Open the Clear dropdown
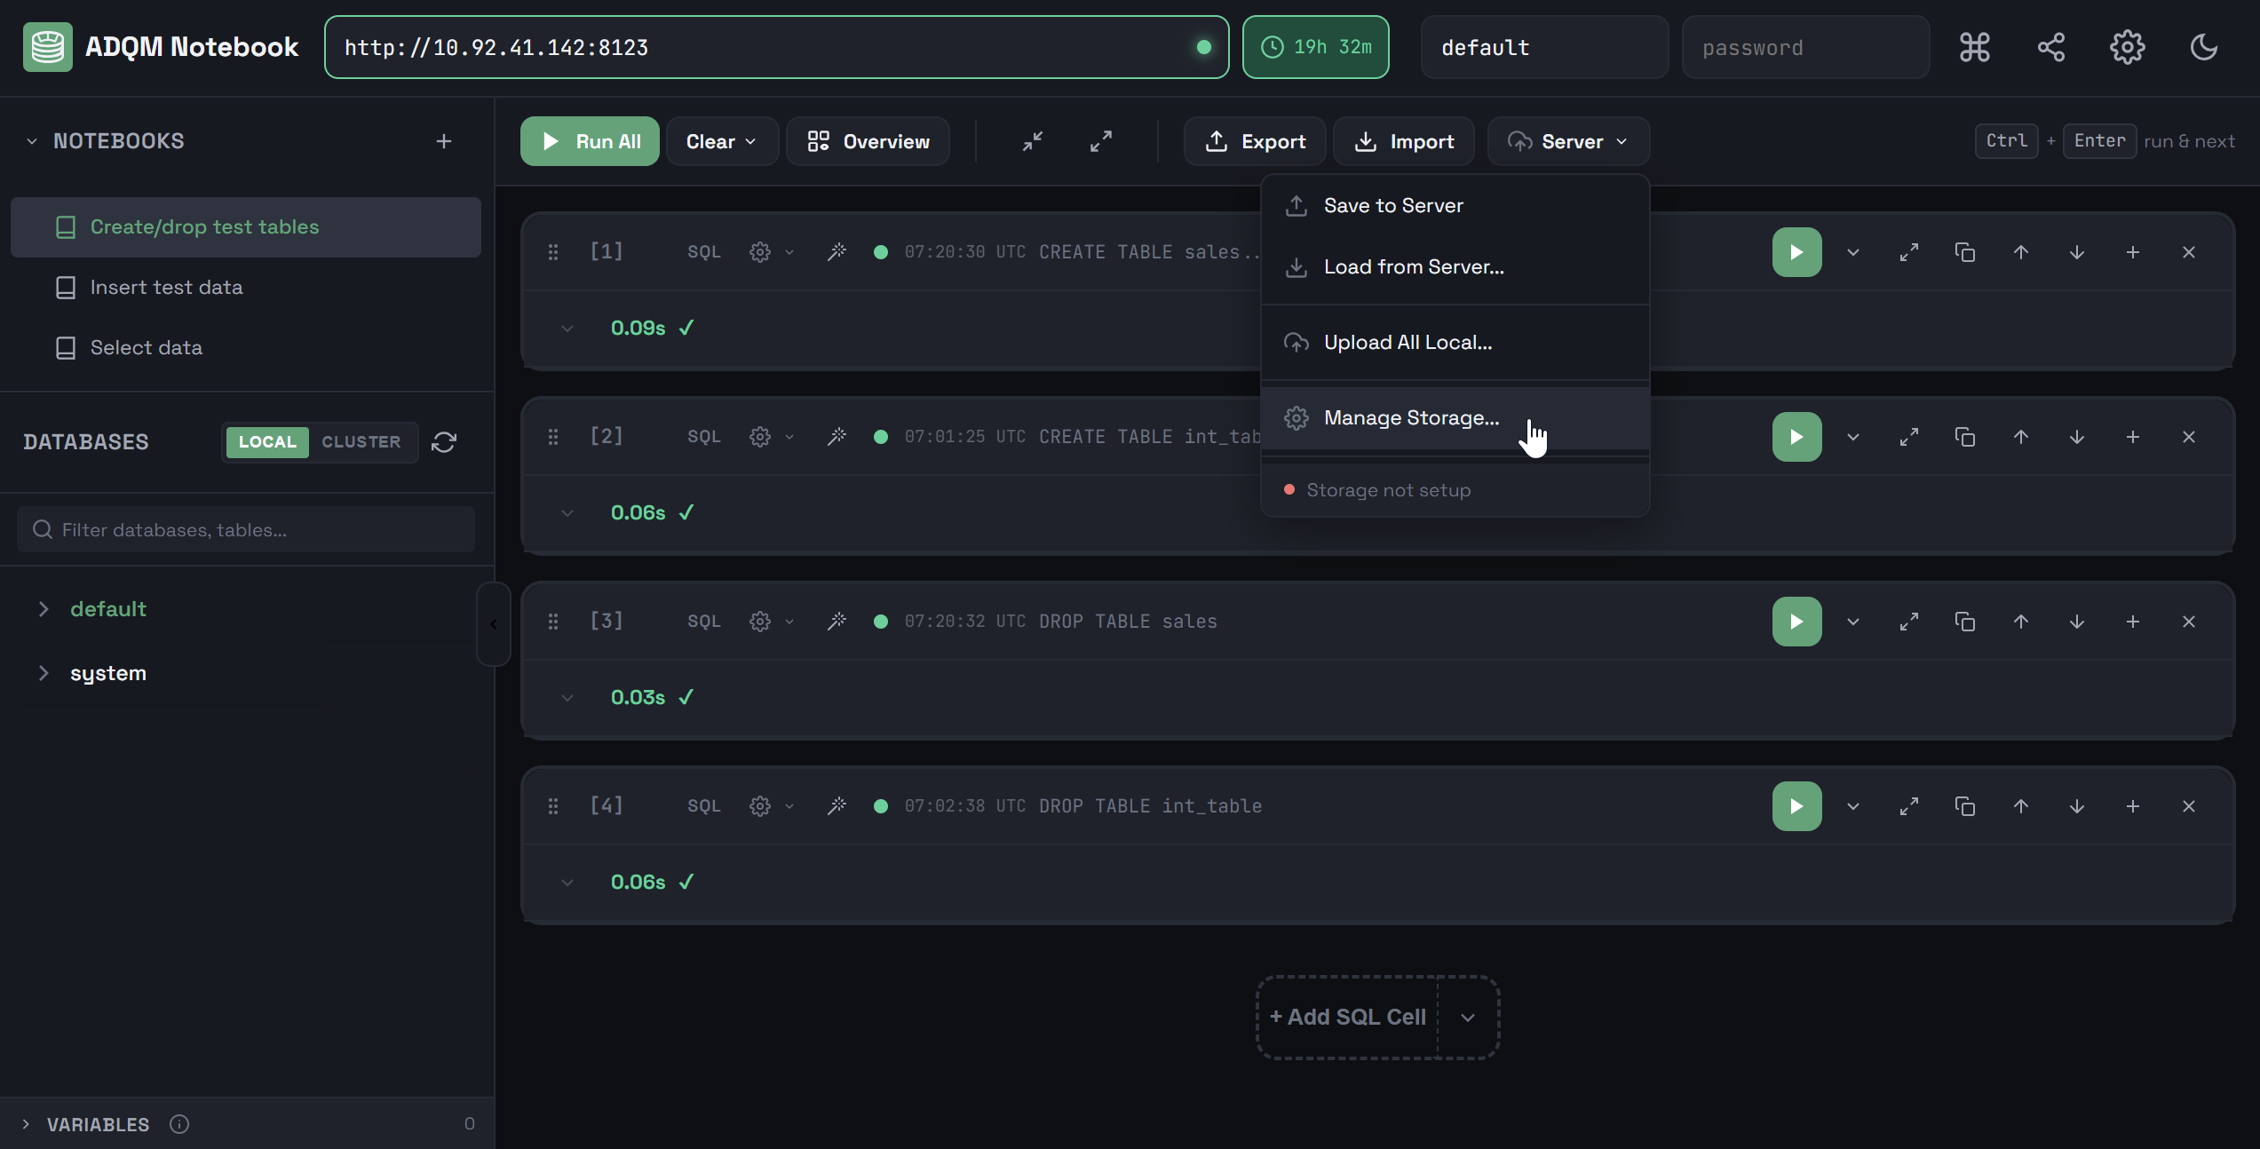This screenshot has width=2260, height=1149. click(721, 141)
